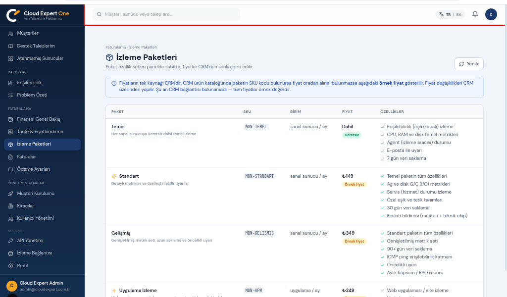Click the plus icon next to Uygulama İzleme

pos(114,291)
